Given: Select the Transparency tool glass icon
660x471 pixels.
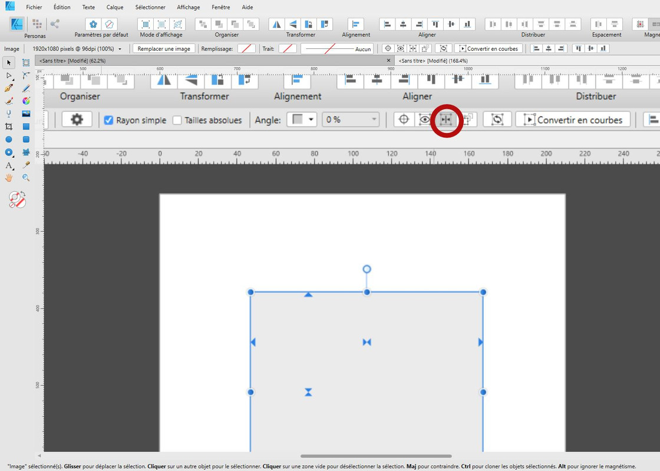Looking at the screenshot, I should pos(8,114).
